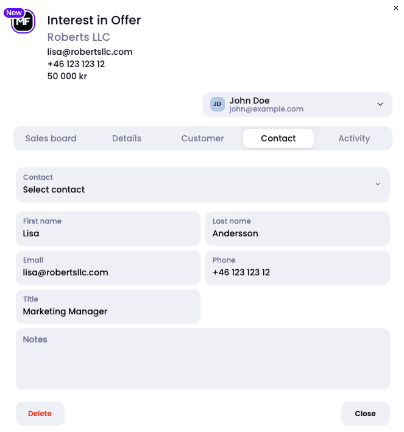The image size is (404, 432).
Task: Click the Select contact chevron arrow
Action: coord(378,184)
